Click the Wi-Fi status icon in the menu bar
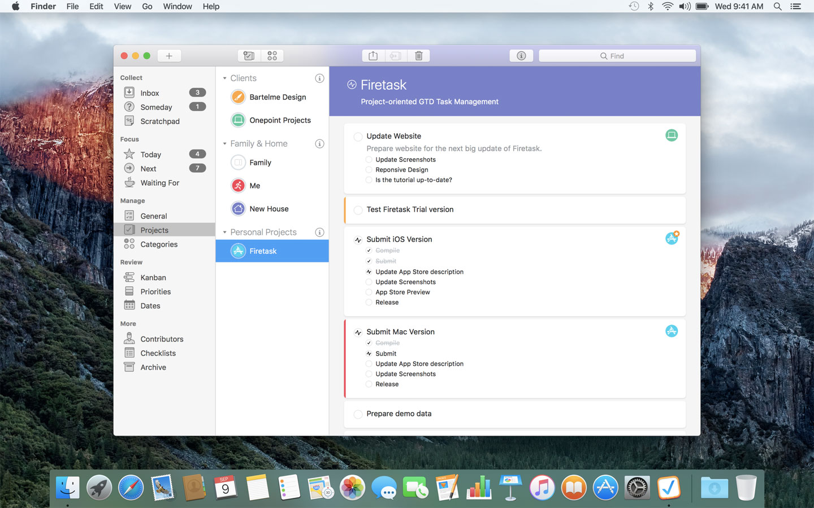 pyautogui.click(x=668, y=6)
